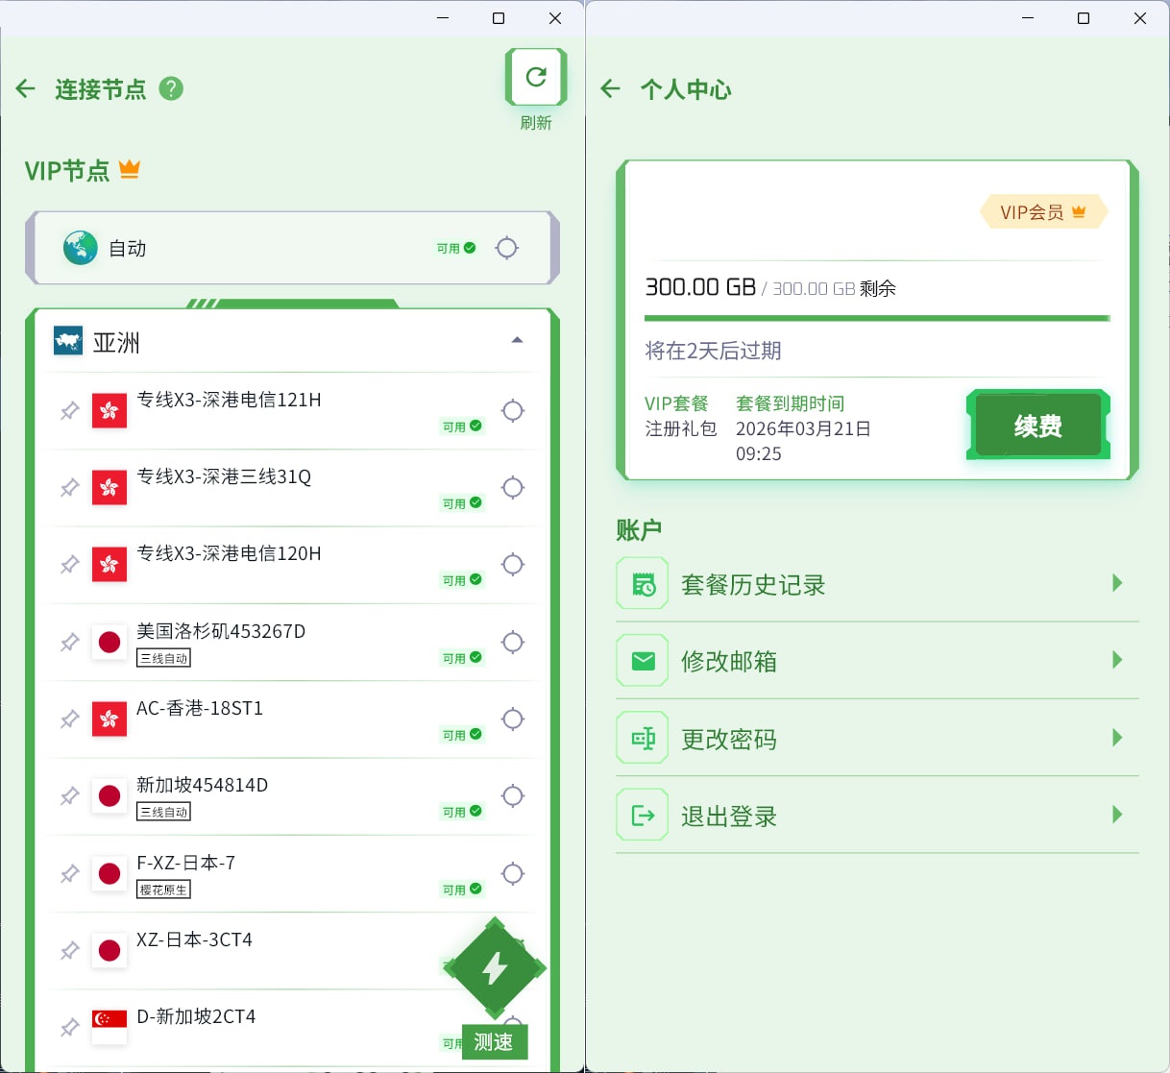Select the 美国洛杉矶453267D node radio target
This screenshot has width=1170, height=1073.
(x=513, y=642)
